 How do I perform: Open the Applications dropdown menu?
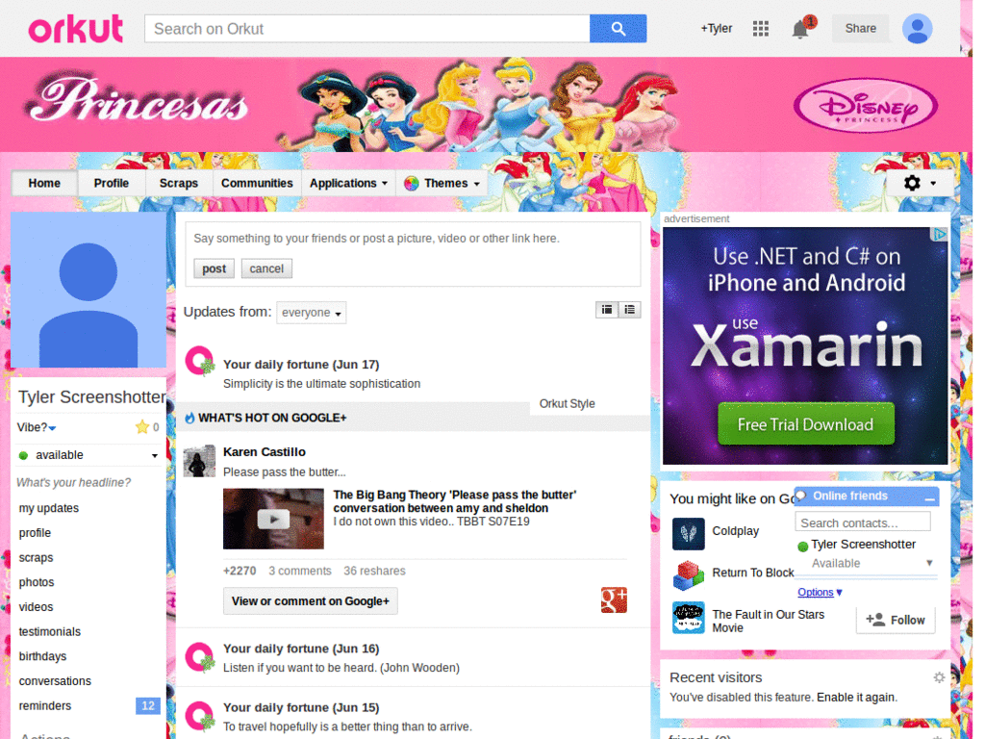point(348,184)
